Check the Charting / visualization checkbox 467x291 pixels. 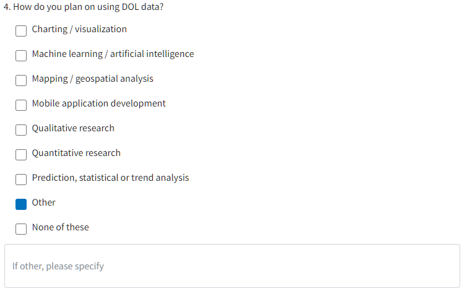[x=21, y=30]
